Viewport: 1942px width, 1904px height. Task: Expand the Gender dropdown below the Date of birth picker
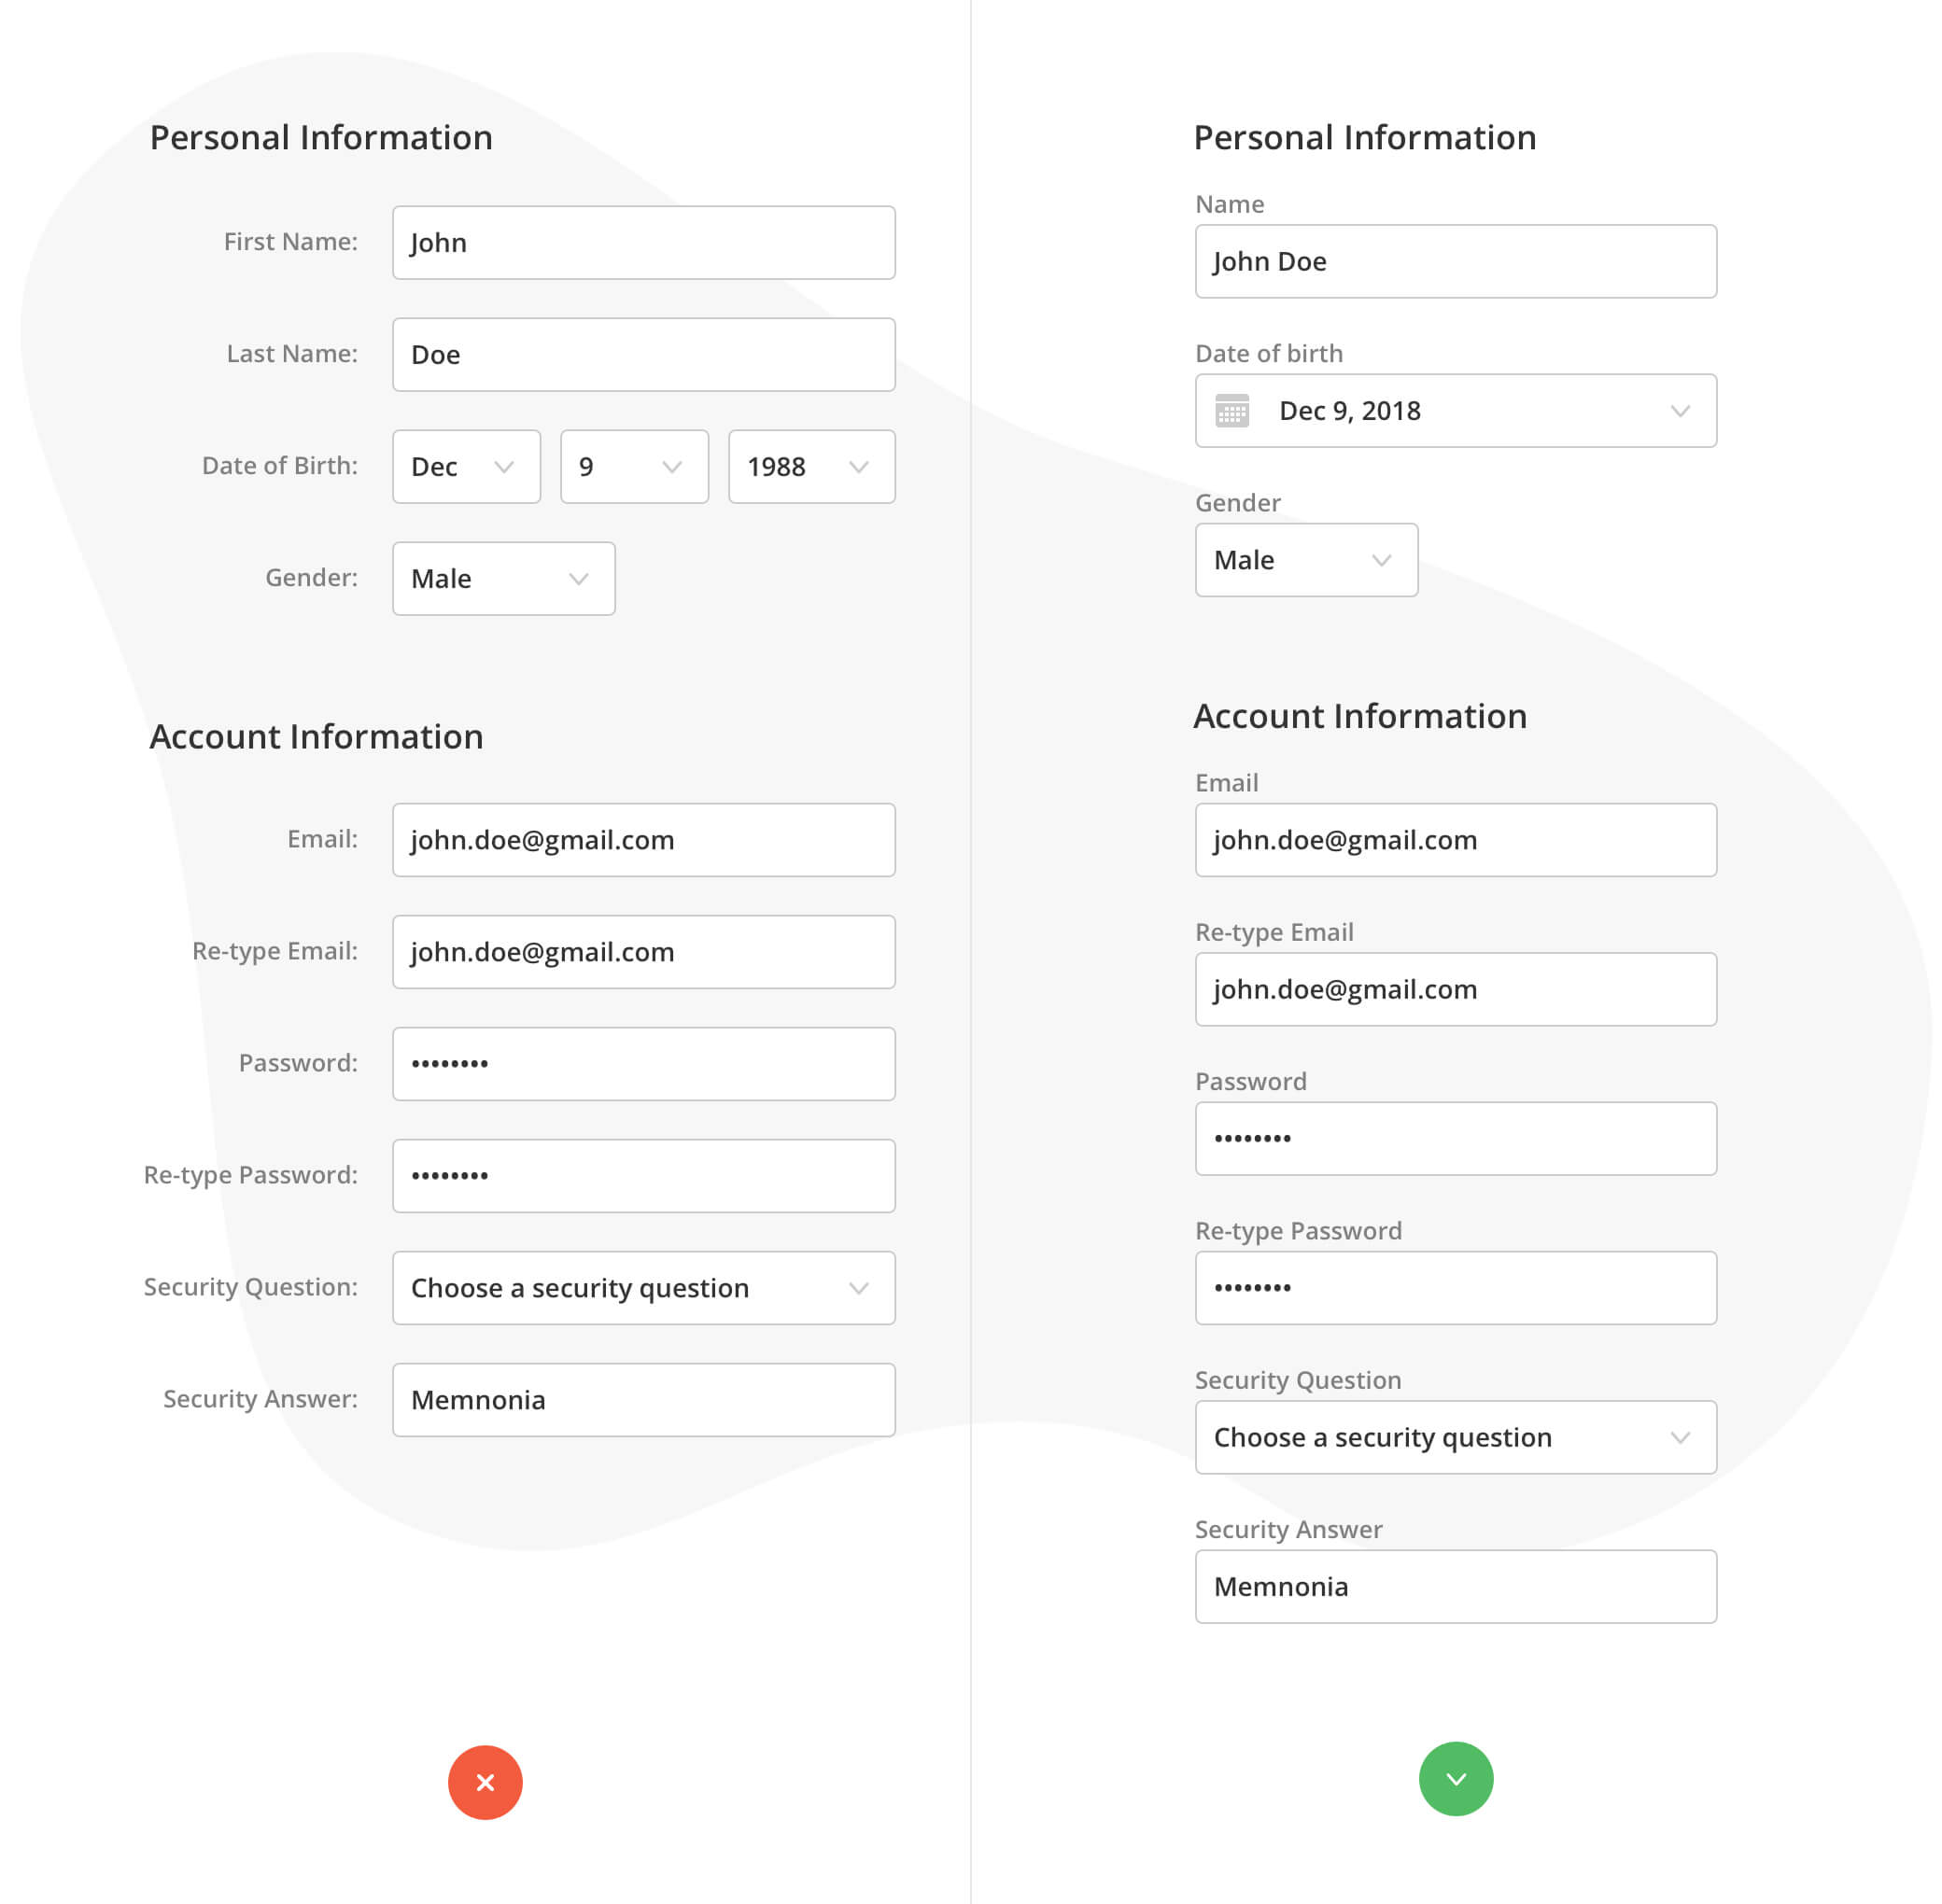[x=1305, y=560]
